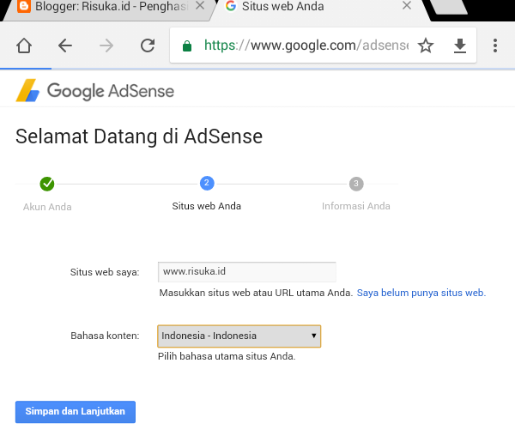Select the Situs web Anda tab

click(x=320, y=9)
